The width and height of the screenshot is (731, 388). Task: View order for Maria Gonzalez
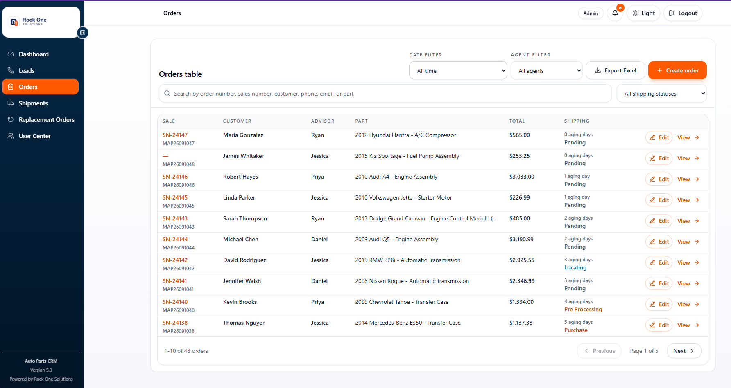pyautogui.click(x=688, y=137)
